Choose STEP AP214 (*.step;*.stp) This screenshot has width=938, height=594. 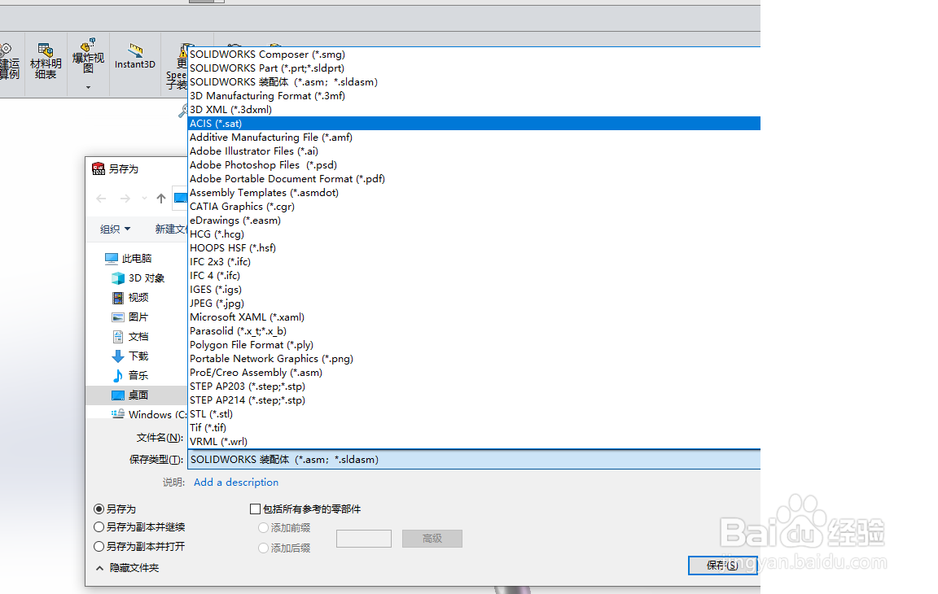[x=474, y=400]
